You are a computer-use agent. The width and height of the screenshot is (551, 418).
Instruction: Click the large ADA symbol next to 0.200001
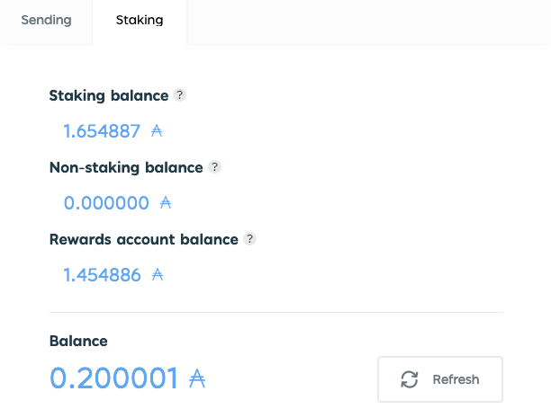click(x=197, y=378)
